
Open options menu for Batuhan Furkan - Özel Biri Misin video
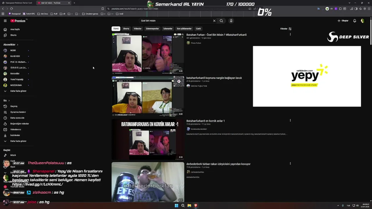(x=290, y=34)
